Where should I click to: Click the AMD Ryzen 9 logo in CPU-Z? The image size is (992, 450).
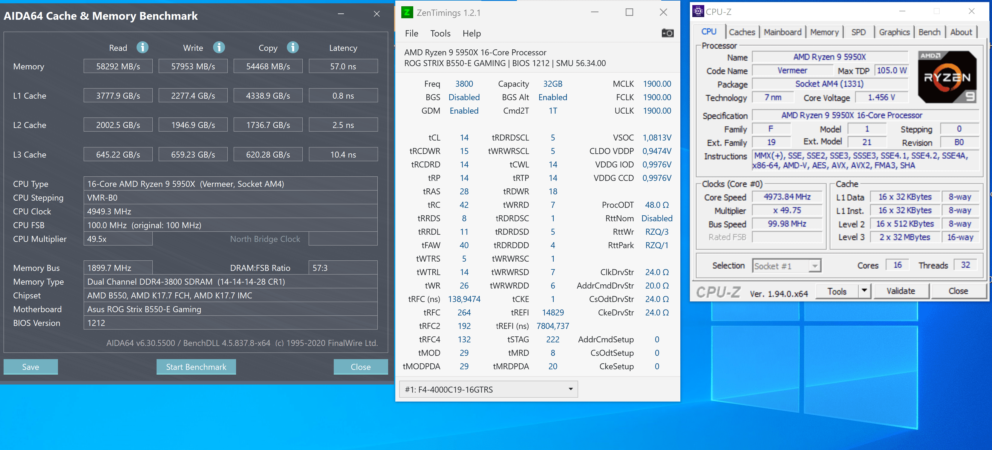click(x=947, y=77)
